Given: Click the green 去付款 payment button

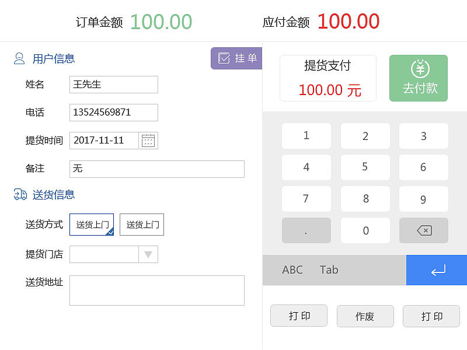Looking at the screenshot, I should (418, 78).
